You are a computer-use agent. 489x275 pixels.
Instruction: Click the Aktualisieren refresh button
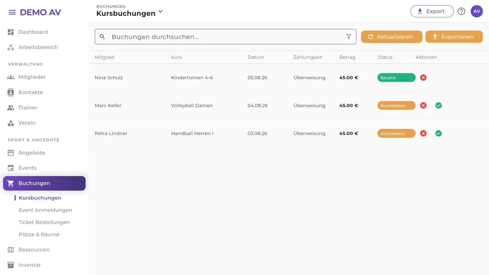[x=392, y=37]
